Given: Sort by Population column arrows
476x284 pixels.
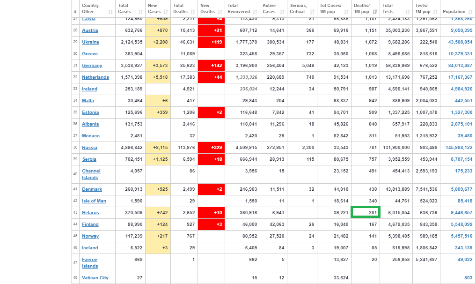Looking at the screenshot, I should tap(470, 12).
